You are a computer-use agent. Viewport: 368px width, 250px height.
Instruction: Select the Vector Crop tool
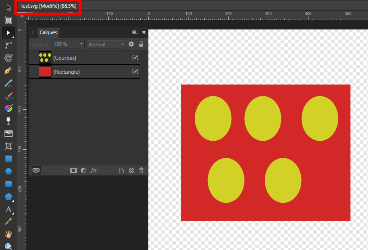9,146
